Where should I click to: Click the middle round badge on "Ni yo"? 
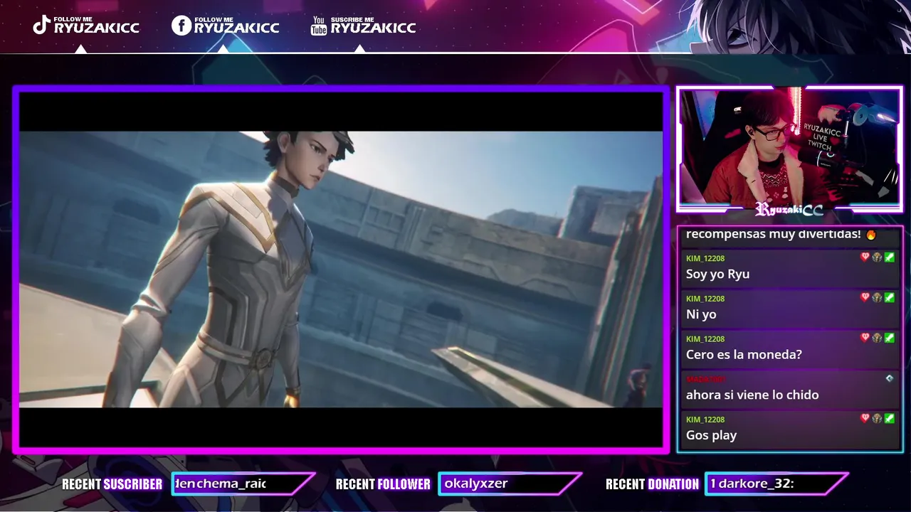[x=877, y=298]
